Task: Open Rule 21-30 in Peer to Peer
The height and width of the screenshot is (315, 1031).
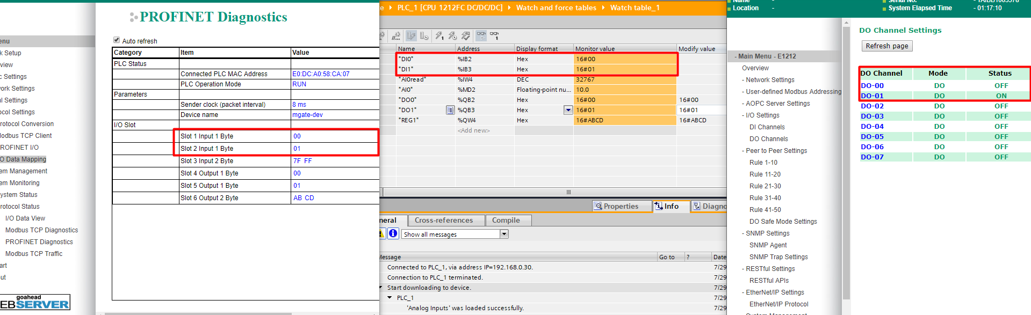Action: coord(765,186)
